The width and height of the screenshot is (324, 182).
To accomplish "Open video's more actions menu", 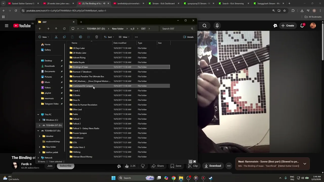I will pos(229,166).
